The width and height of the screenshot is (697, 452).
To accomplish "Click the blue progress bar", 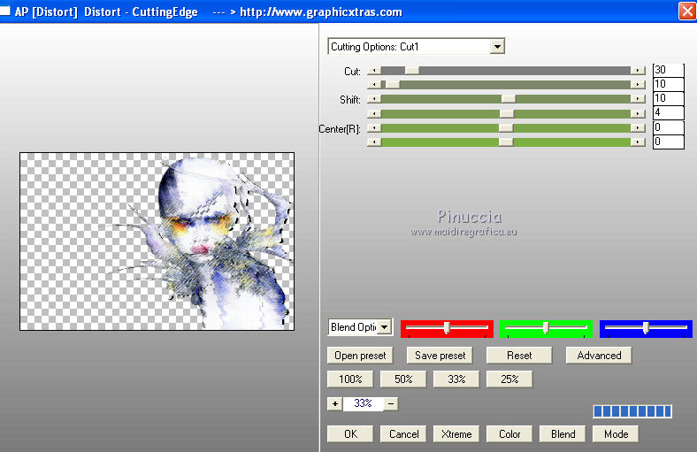I will [x=632, y=411].
